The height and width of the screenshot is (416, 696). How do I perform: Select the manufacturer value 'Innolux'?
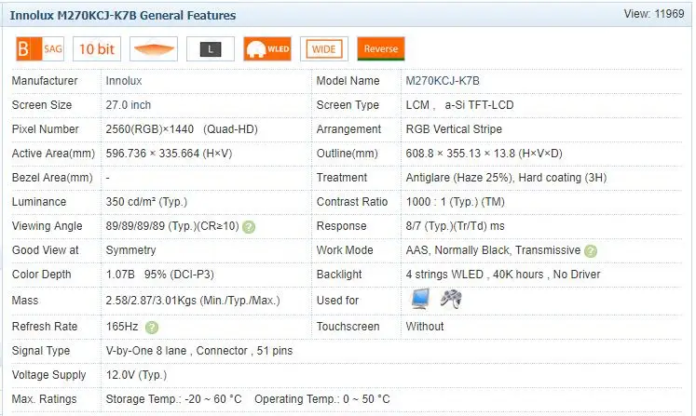(x=124, y=81)
